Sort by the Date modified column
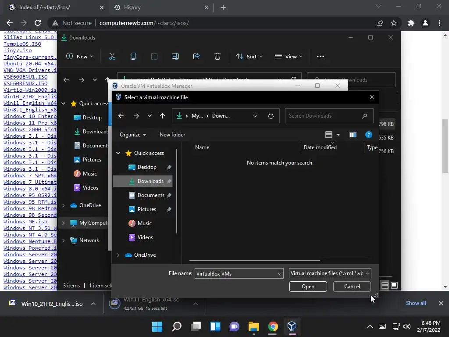 coord(320,147)
